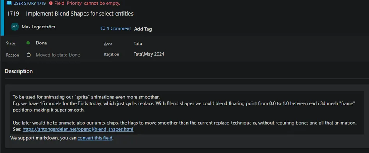This screenshot has height=153, width=369.
Task: Click the title field Implement Blend Shapes
Action: [80, 14]
